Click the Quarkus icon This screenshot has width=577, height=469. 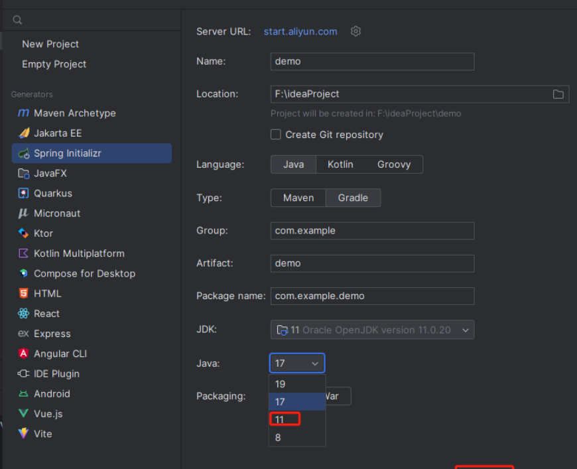pos(24,193)
